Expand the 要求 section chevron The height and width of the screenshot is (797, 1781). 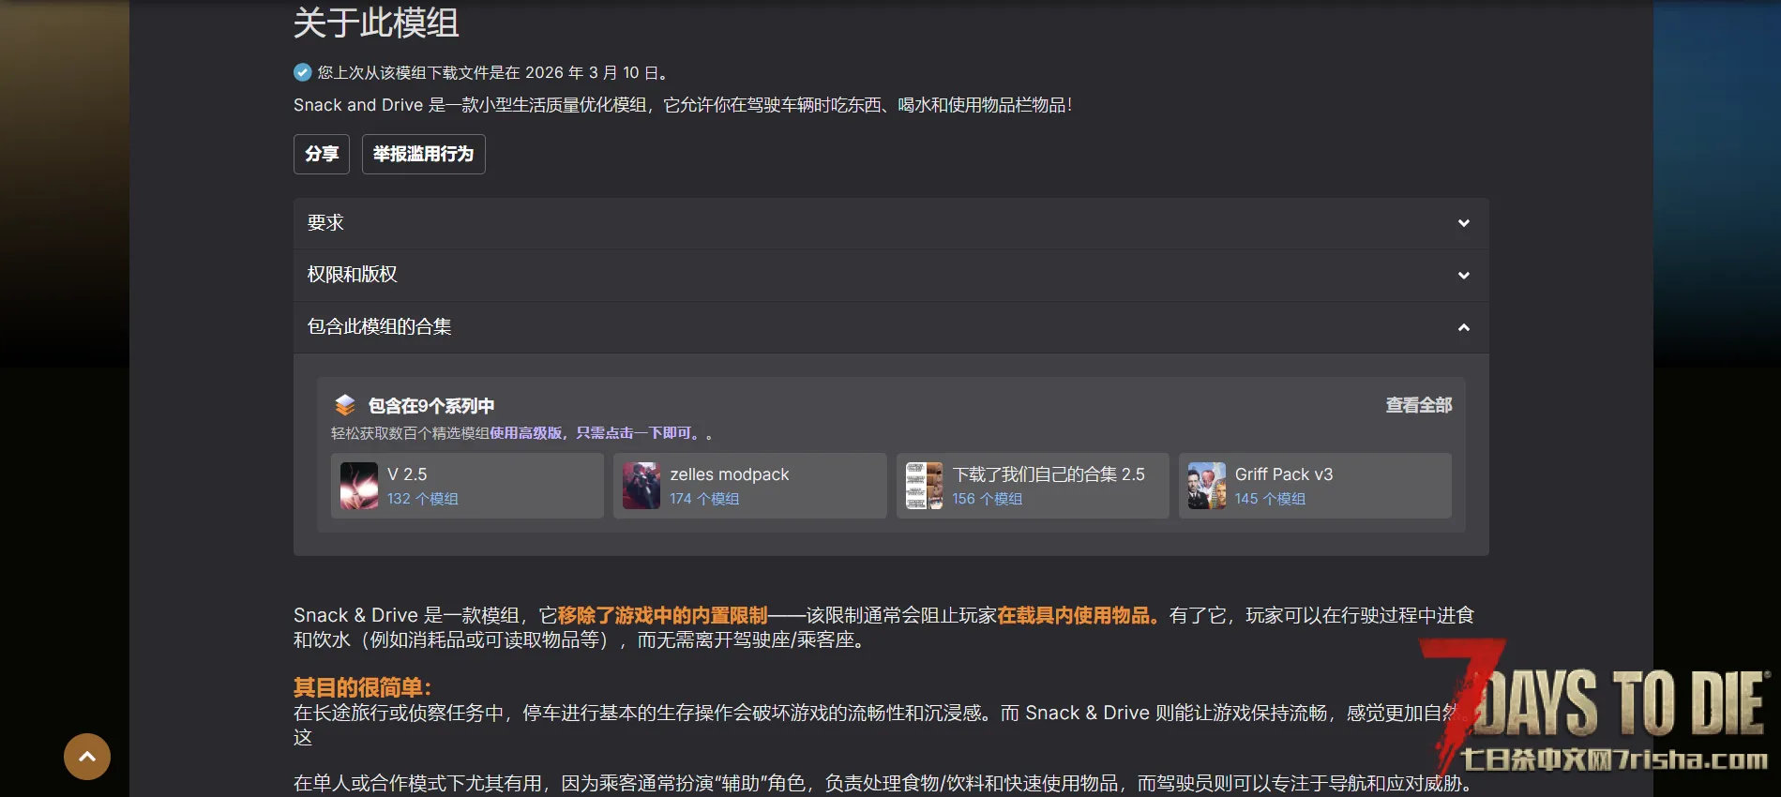1463,223
